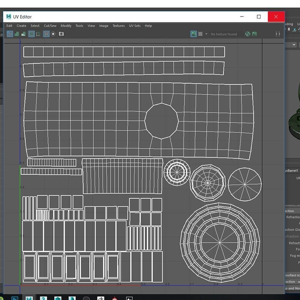Screen dimensions: 300x300
Task: Open the Create menu
Action: click(x=21, y=26)
